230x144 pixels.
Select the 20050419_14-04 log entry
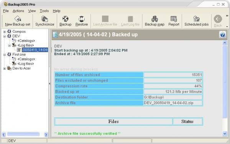[x=35, y=50]
